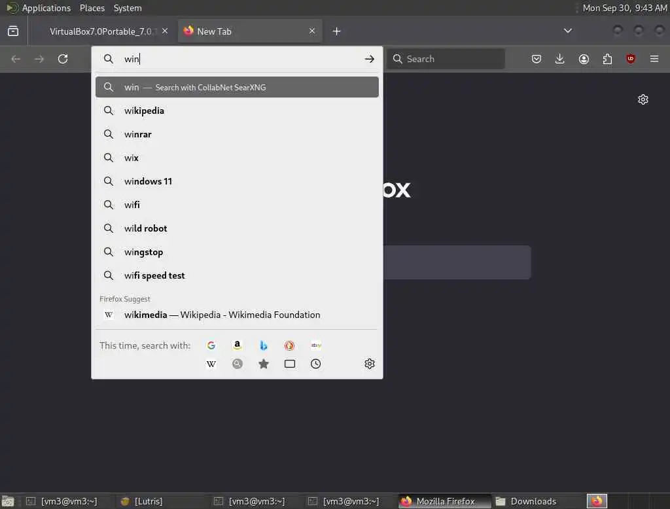Open the Applications menu
This screenshot has width=670, height=509.
click(x=46, y=8)
